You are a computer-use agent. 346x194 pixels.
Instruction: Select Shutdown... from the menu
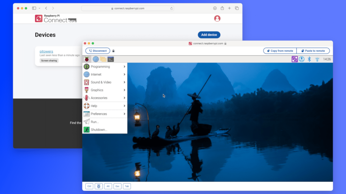pyautogui.click(x=99, y=130)
